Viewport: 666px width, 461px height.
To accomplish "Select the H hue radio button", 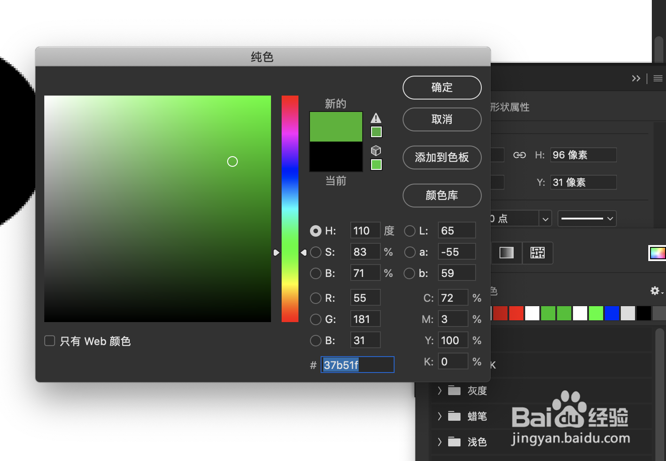I will [x=316, y=231].
